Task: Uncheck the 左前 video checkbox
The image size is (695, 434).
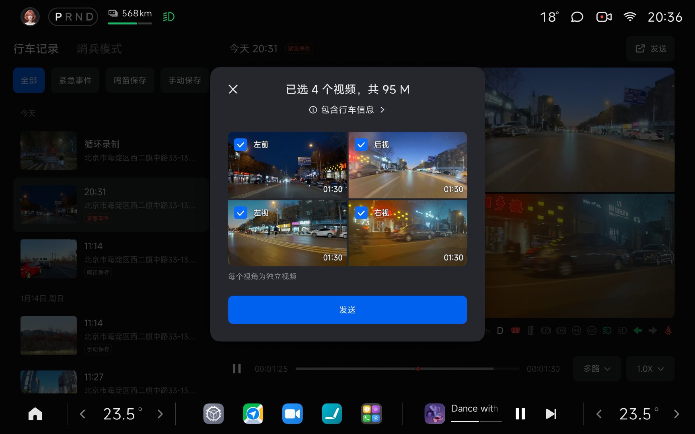Action: pos(241,145)
